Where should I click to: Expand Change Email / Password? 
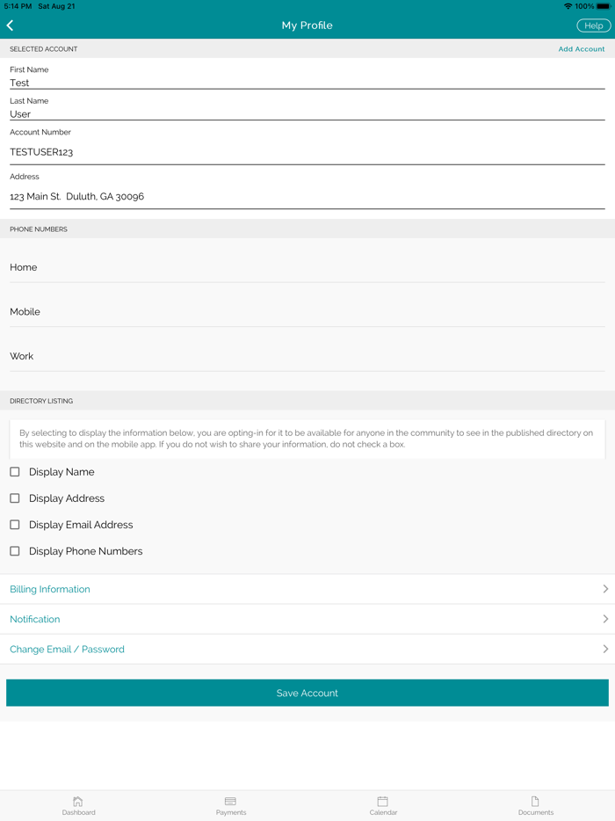[x=307, y=649]
